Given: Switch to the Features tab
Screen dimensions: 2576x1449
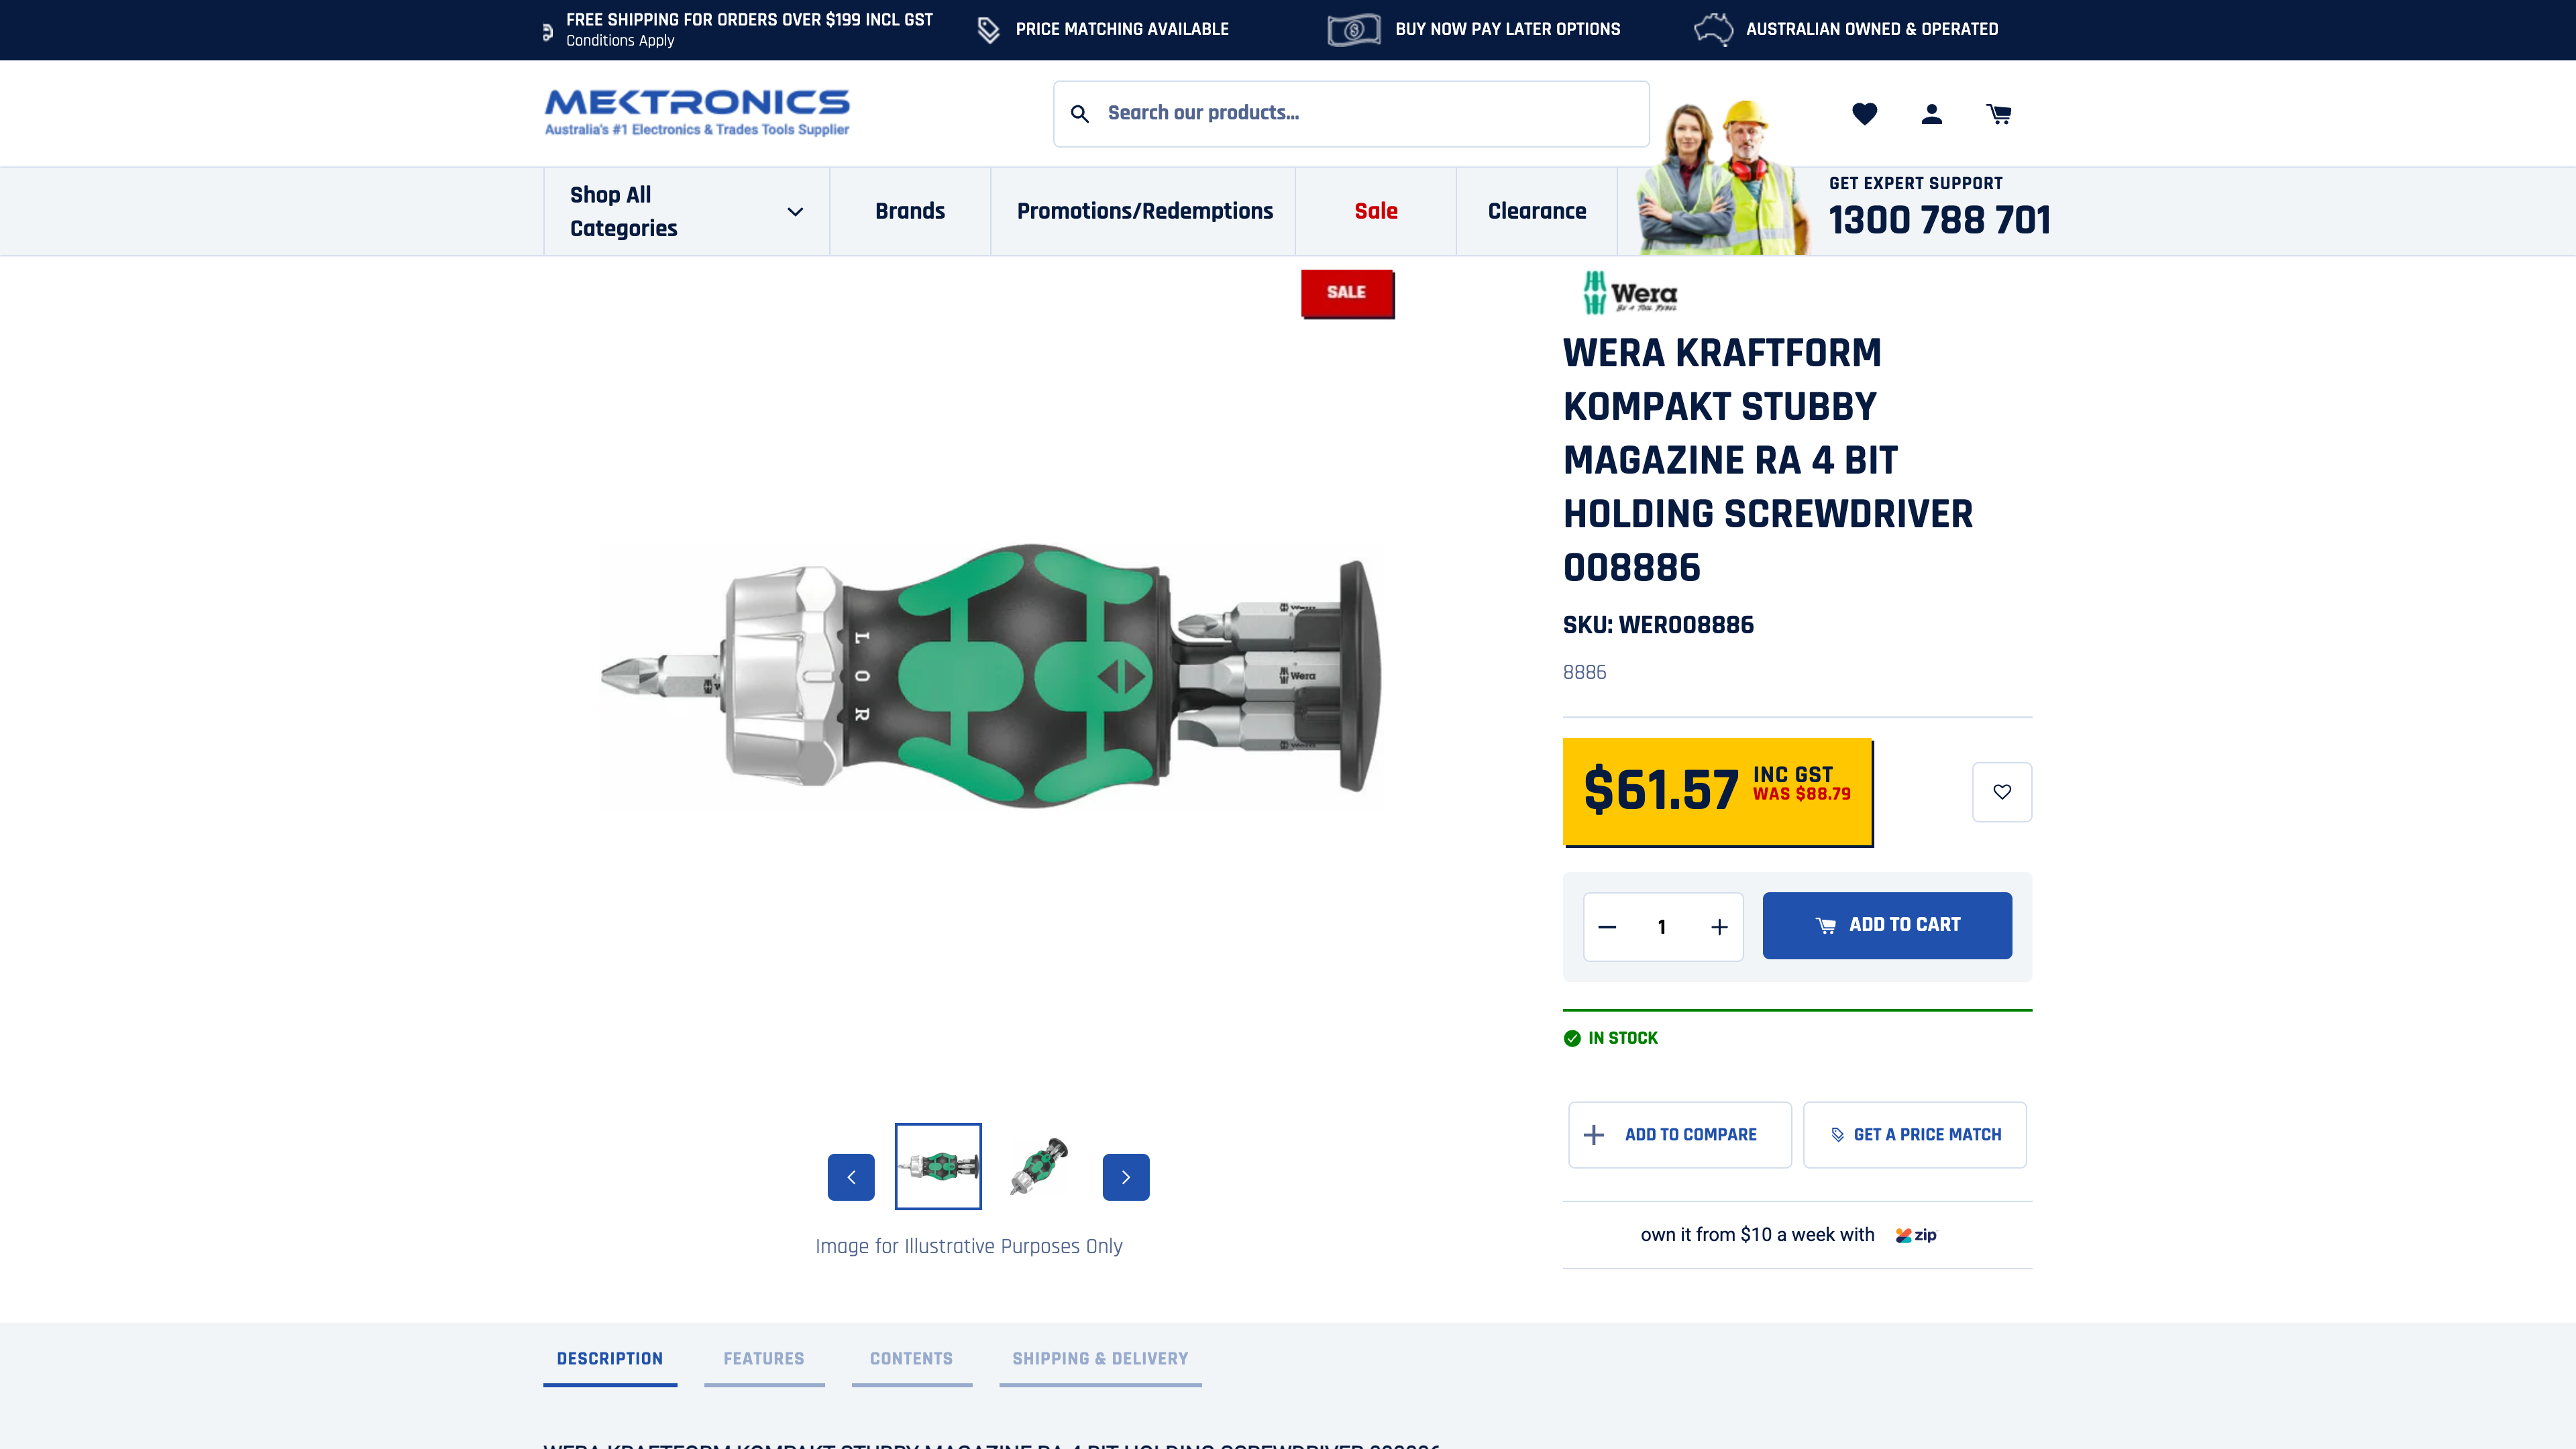Looking at the screenshot, I should 764,1359.
